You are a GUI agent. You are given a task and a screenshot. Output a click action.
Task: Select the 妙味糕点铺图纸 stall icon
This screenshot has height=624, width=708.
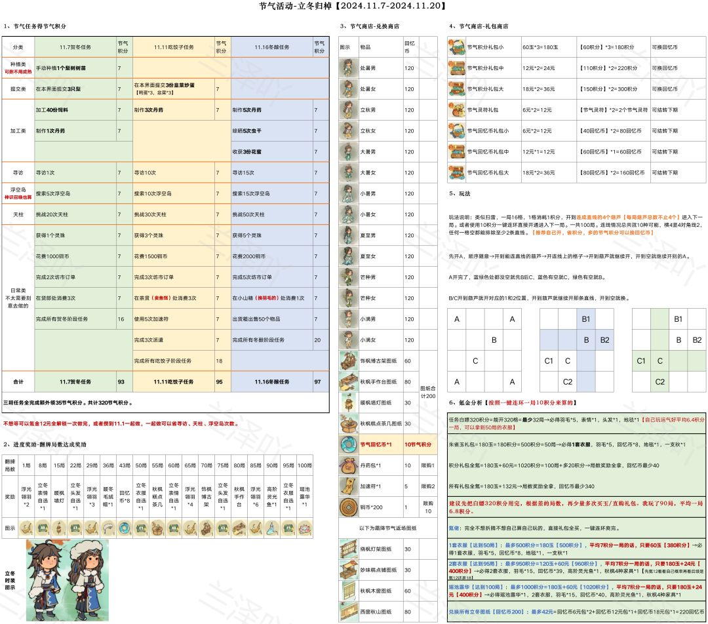[x=349, y=570]
